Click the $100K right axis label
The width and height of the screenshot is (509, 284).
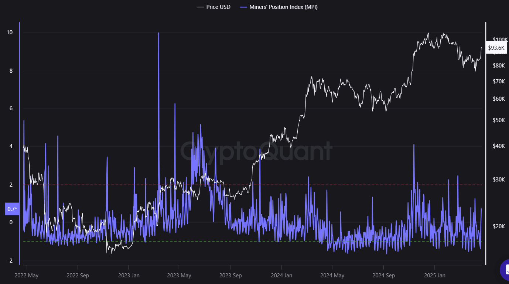pos(500,40)
